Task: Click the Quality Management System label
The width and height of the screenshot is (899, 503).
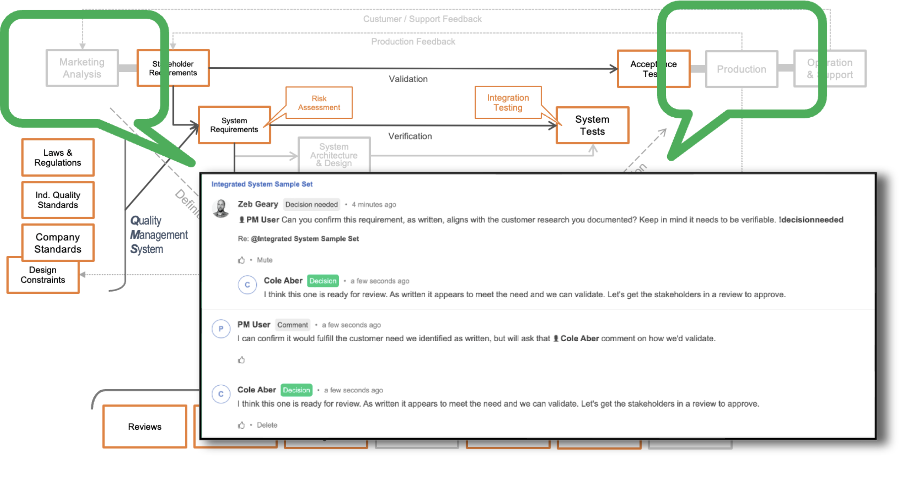Action: [159, 235]
